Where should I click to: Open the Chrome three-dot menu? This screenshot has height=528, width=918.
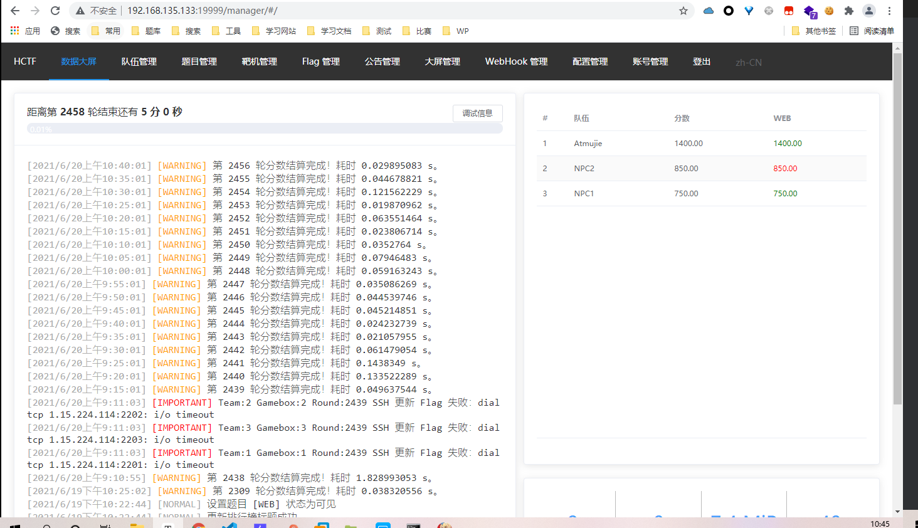[889, 11]
